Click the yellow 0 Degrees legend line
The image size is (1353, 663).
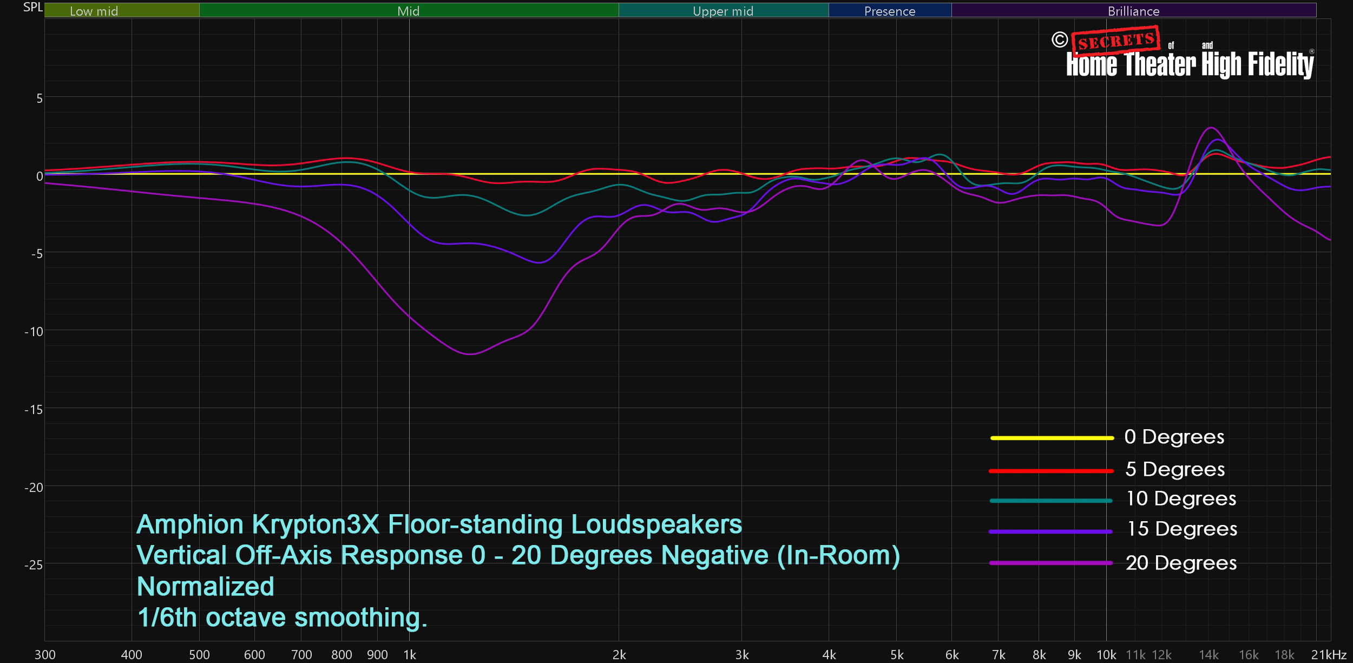[x=1052, y=438]
